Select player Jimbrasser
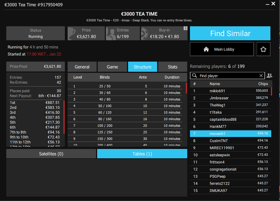The width and height of the screenshot is (280, 201). [230, 98]
